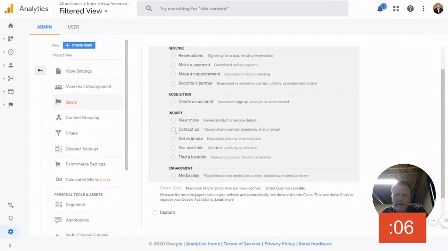Expand the sidebar with bottom chevron
The width and height of the screenshot is (448, 251).
[x=10, y=245]
